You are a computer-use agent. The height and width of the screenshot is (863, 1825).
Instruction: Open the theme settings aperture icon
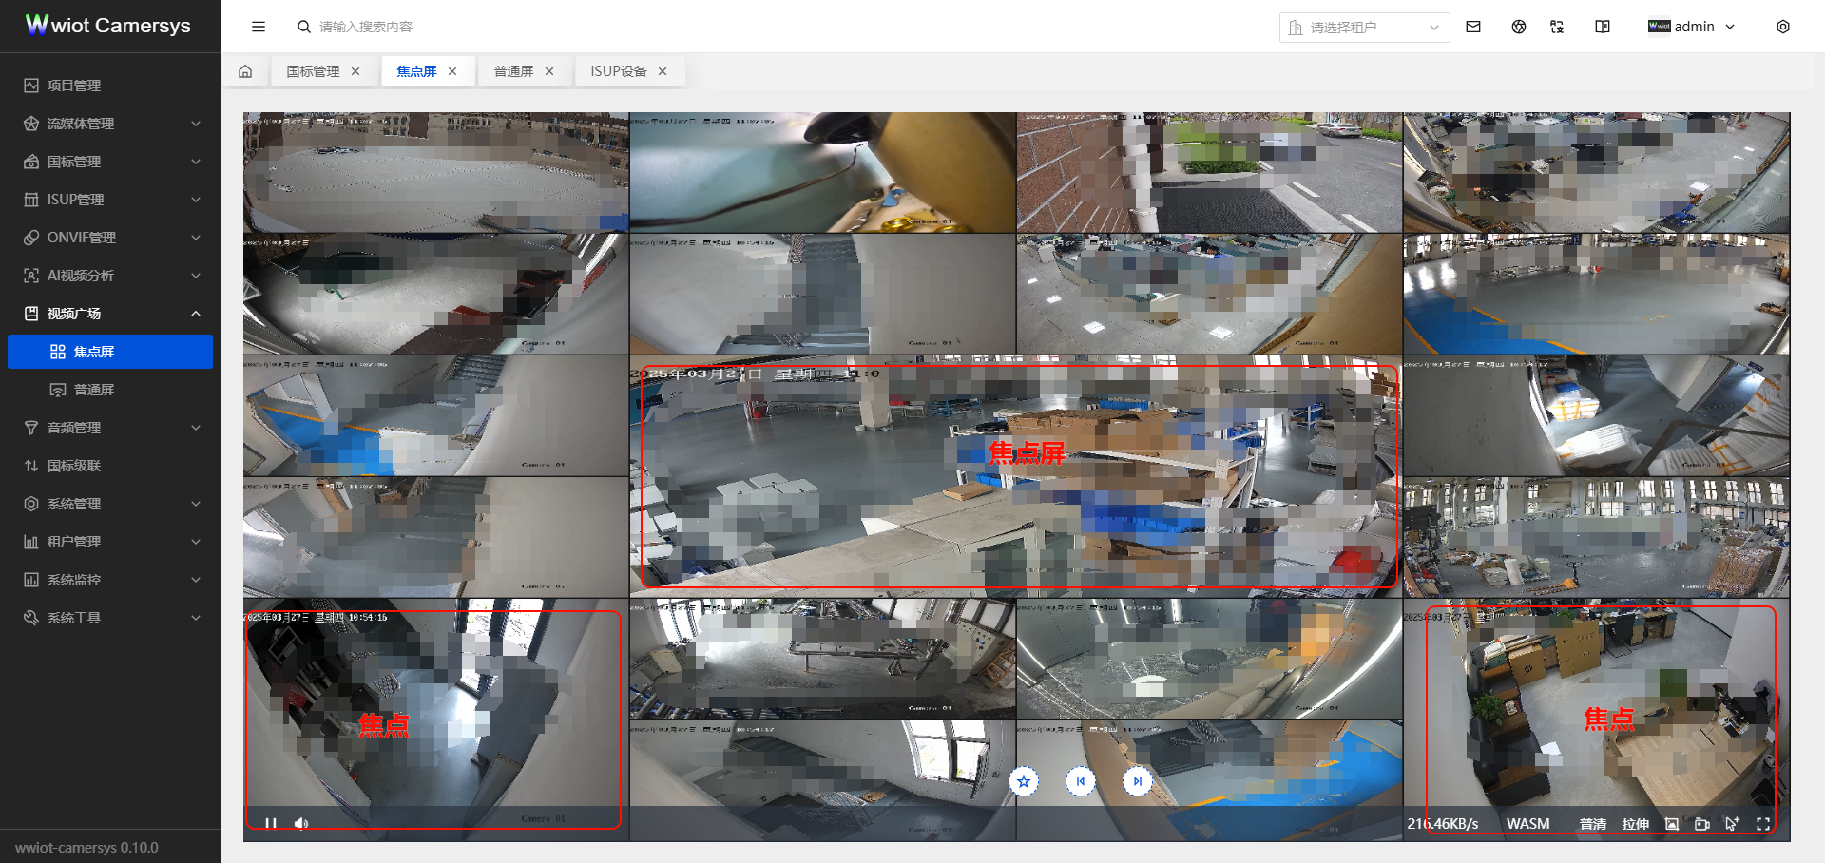(x=1519, y=27)
